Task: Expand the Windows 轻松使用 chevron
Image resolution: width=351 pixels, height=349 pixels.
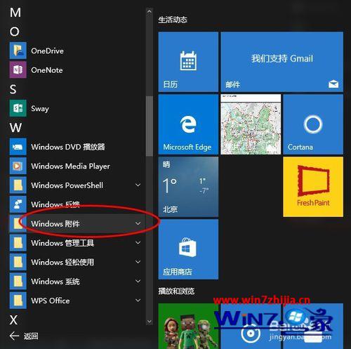Action: [138, 262]
